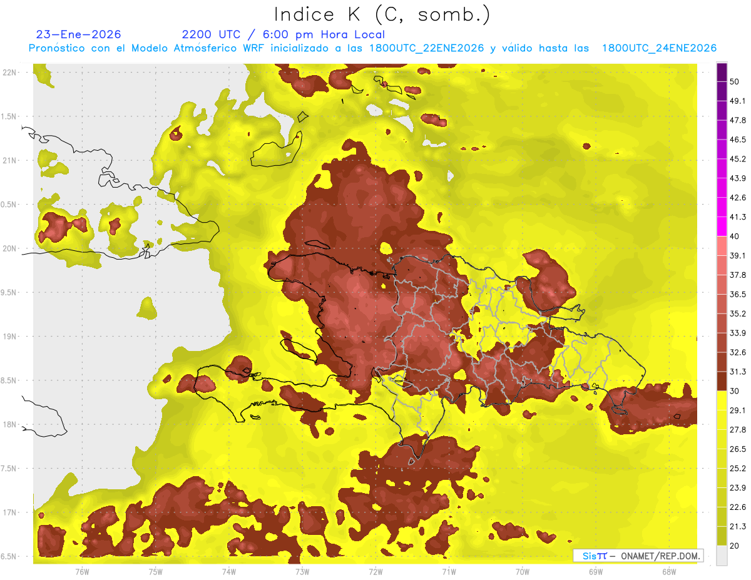Click the "19N" latitude label
751x580 pixels.
9,336
